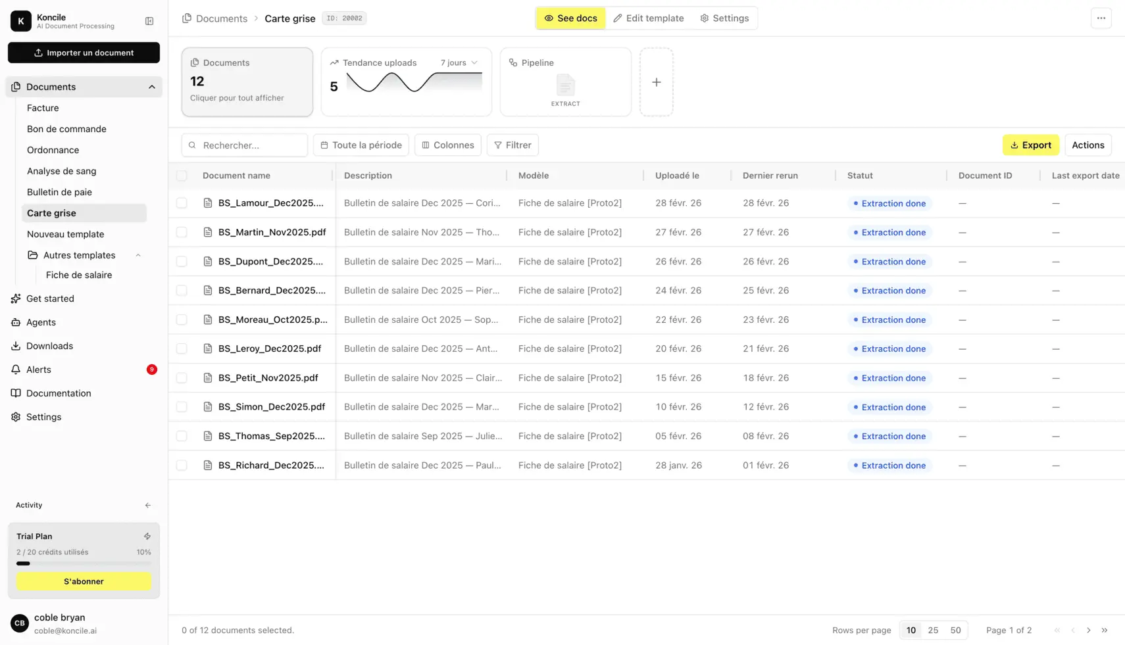This screenshot has width=1125, height=645.
Task: Collapse the Documents sidebar section
Action: 151,86
